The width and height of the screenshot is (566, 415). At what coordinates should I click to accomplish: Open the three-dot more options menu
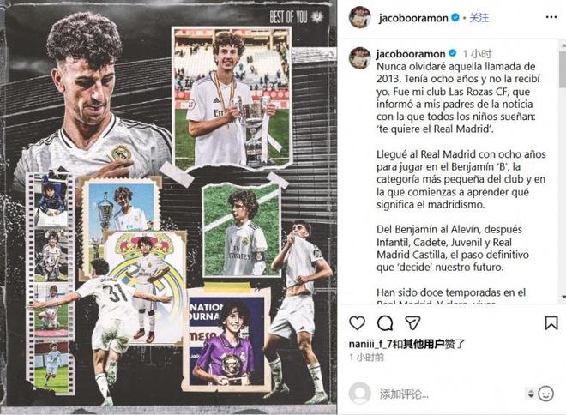coord(551,17)
